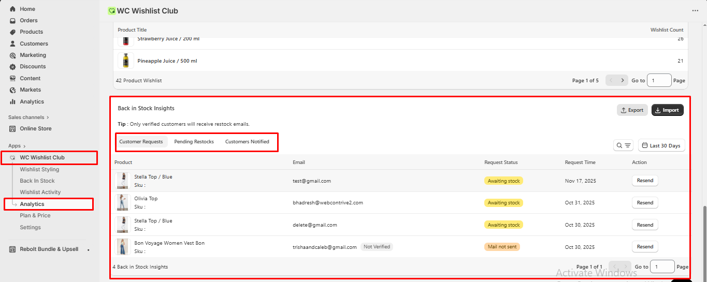This screenshot has width=707, height=282.
Task: Click Awaiting stock badge for Olivia Top
Action: pos(503,203)
